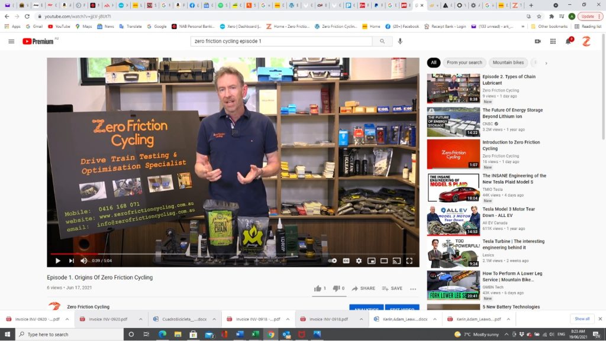Open the Zero Friction Cycling channel avatar

54,306
